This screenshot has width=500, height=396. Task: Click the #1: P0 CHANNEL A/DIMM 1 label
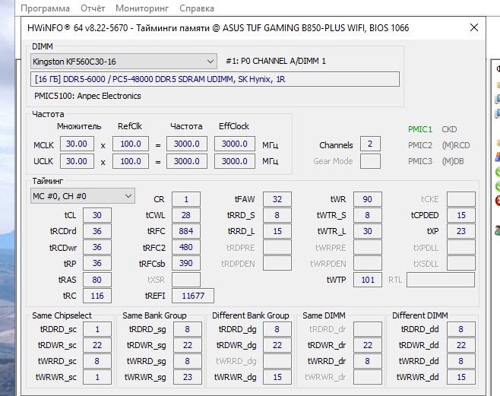pyautogui.click(x=276, y=62)
